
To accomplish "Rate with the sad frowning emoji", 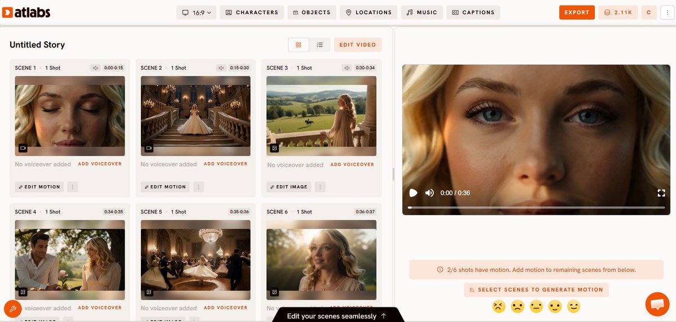I will (x=517, y=307).
